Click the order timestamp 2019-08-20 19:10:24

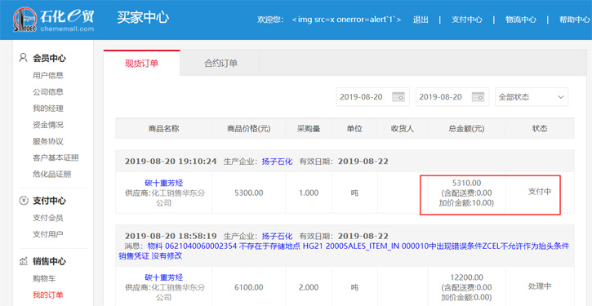point(171,162)
